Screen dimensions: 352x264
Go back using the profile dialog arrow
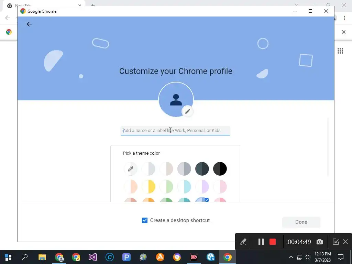29,24
